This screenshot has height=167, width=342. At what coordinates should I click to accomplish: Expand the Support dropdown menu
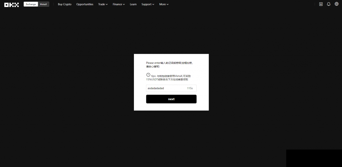148,4
